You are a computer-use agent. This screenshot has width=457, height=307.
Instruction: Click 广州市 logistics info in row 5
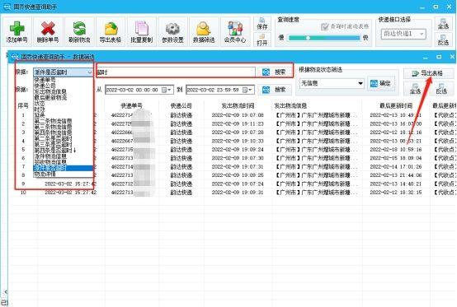tap(316, 150)
